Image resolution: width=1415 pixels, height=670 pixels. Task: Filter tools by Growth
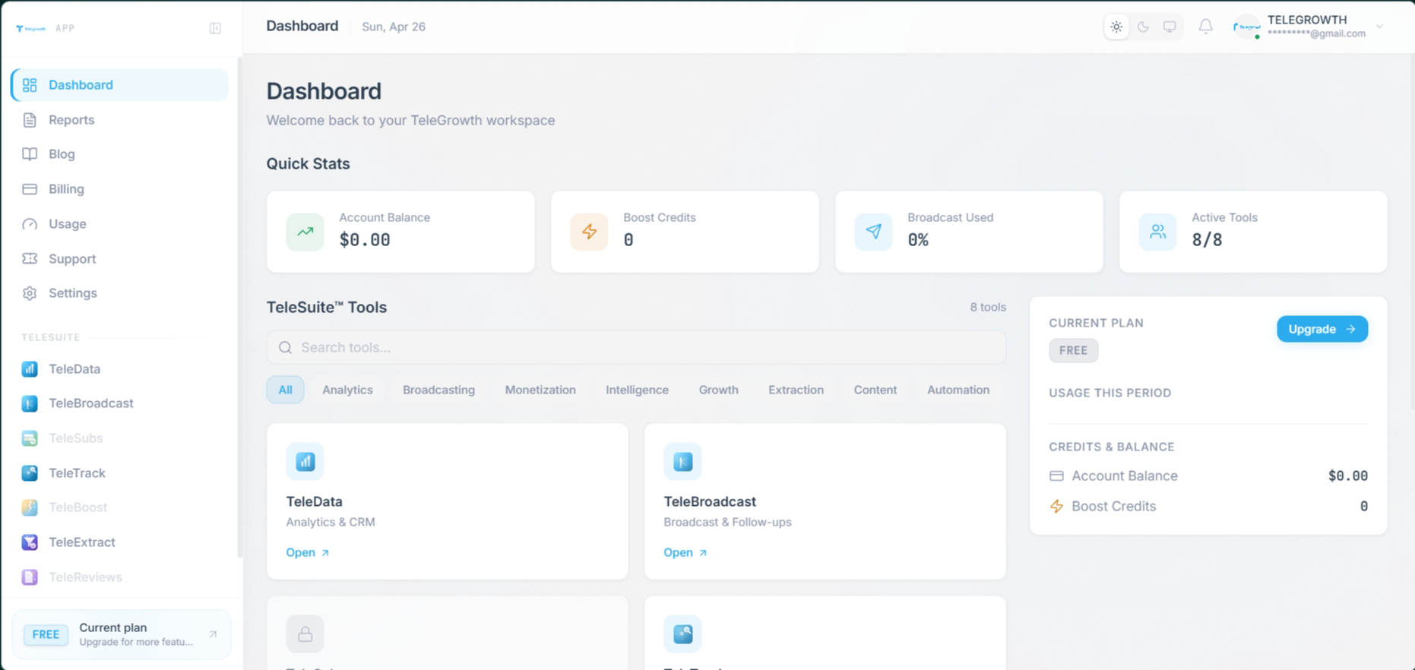tap(718, 390)
